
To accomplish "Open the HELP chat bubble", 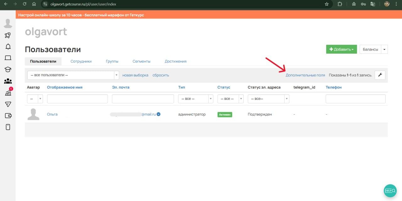I will 390,191.
